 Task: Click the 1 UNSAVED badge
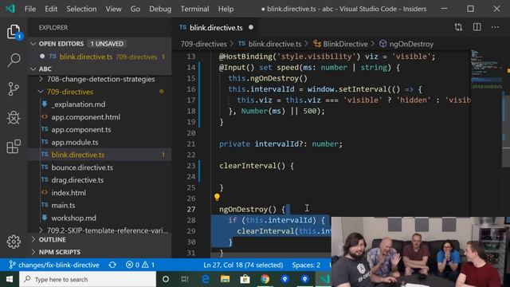(107, 44)
